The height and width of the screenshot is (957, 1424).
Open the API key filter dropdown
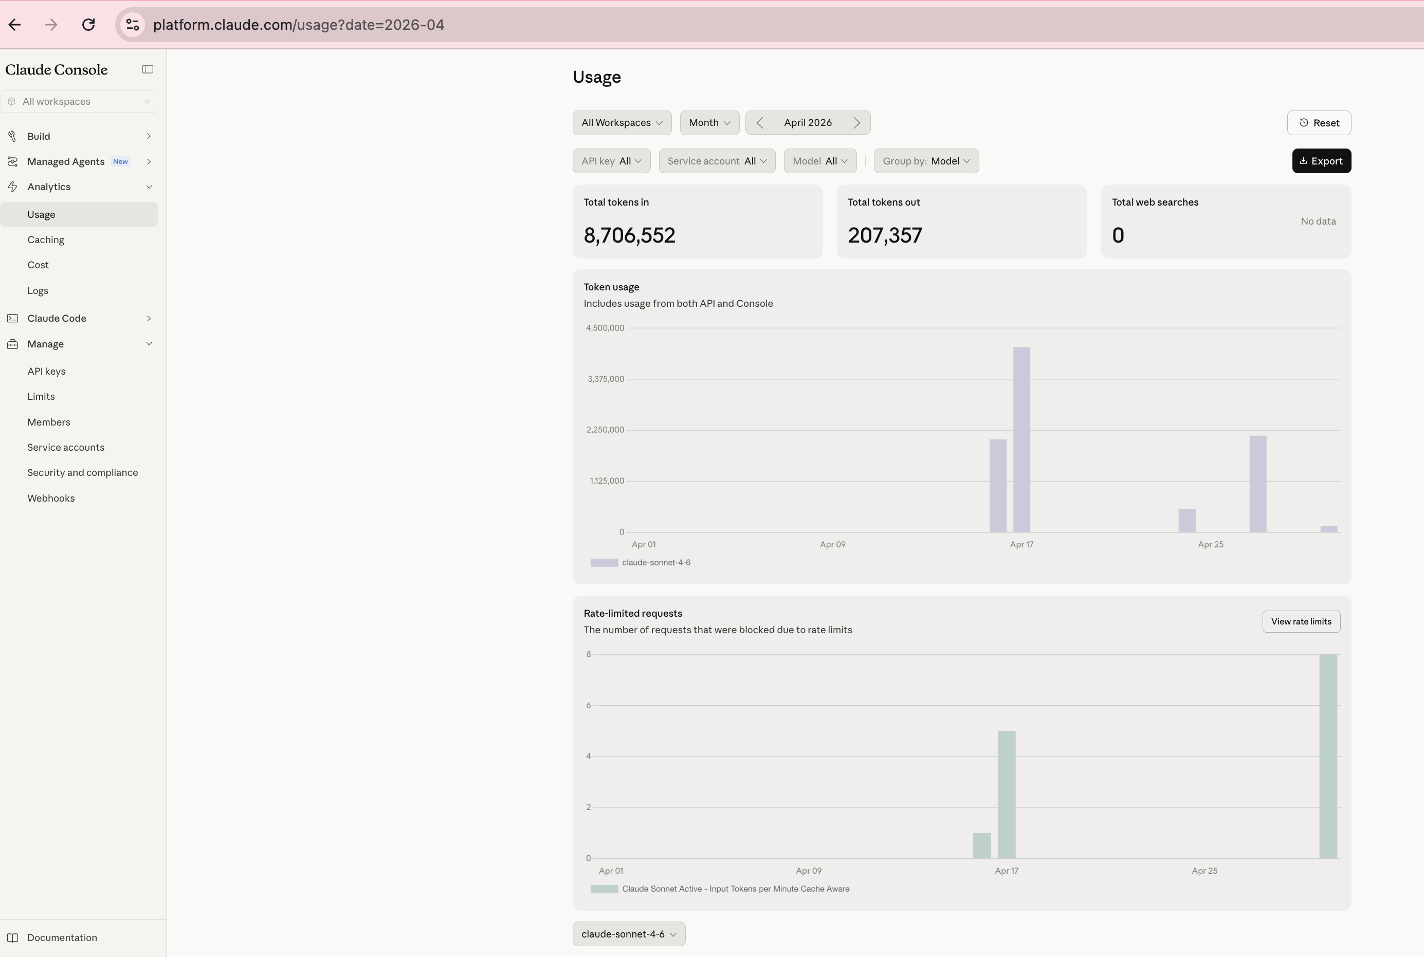coord(611,161)
